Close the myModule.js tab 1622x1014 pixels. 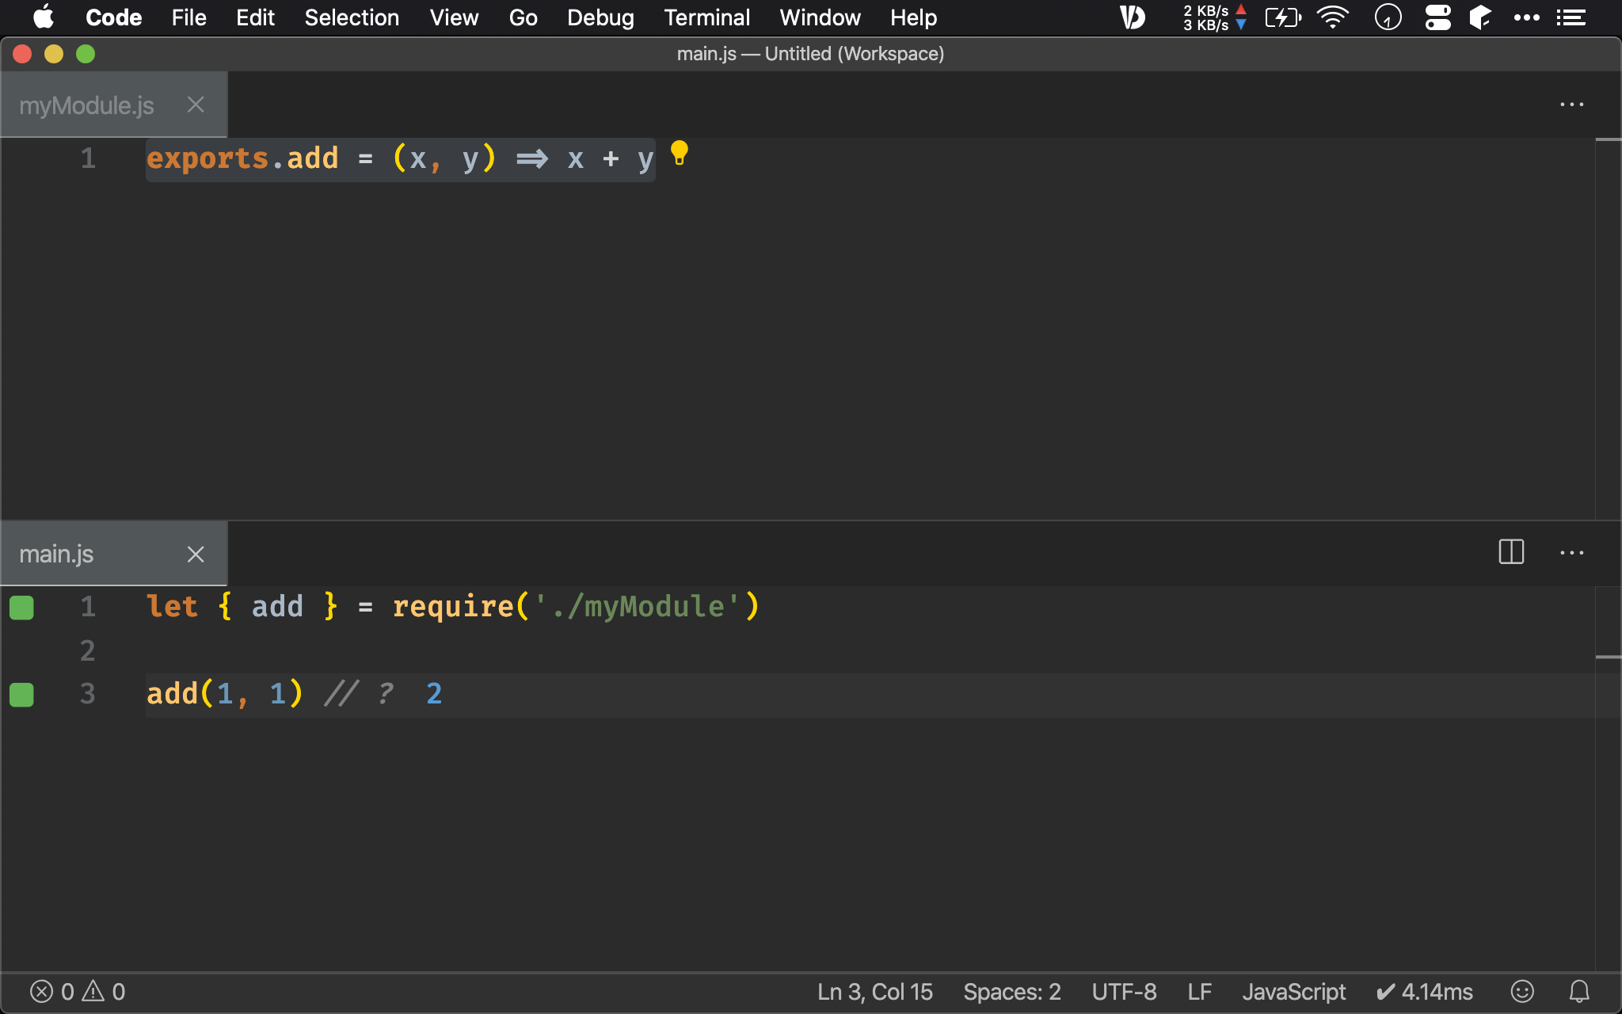pyautogui.click(x=196, y=105)
